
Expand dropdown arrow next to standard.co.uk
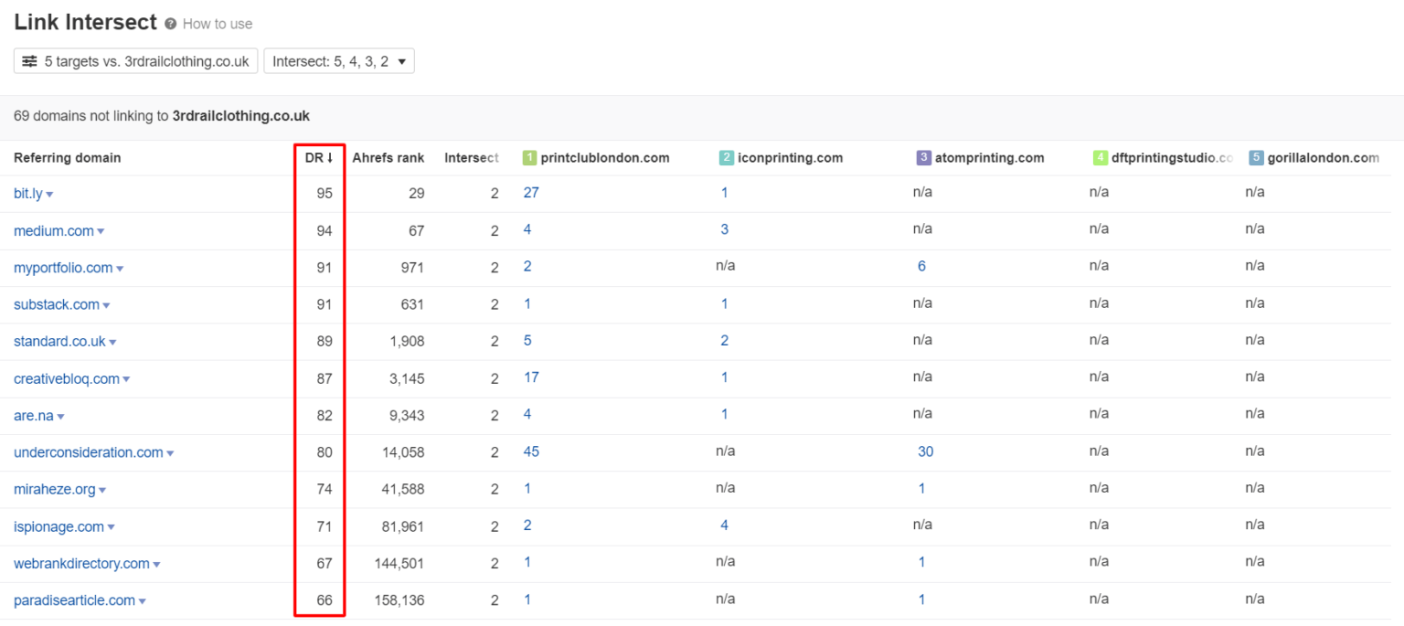[x=112, y=343]
